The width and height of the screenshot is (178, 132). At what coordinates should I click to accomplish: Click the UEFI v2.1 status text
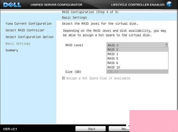point(10,129)
